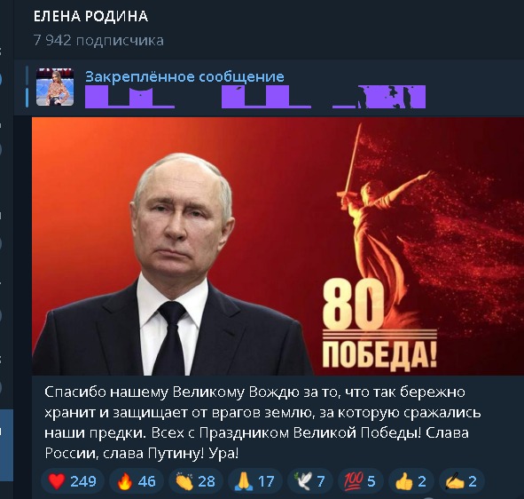Click the red heart reaction with 249
This screenshot has height=499, width=524.
(x=73, y=481)
